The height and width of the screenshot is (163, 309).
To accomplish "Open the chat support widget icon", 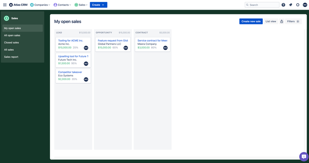I will [303, 157].
